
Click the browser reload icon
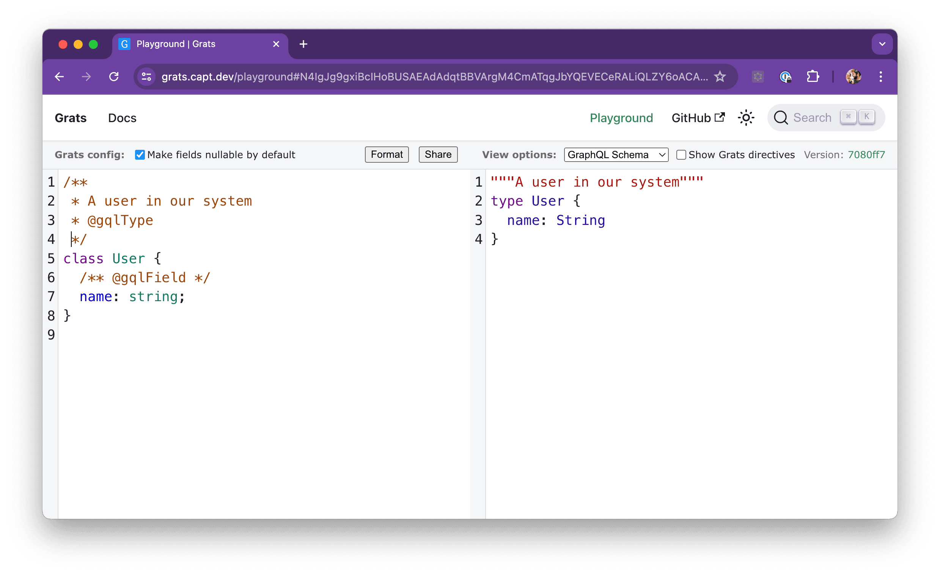point(114,77)
